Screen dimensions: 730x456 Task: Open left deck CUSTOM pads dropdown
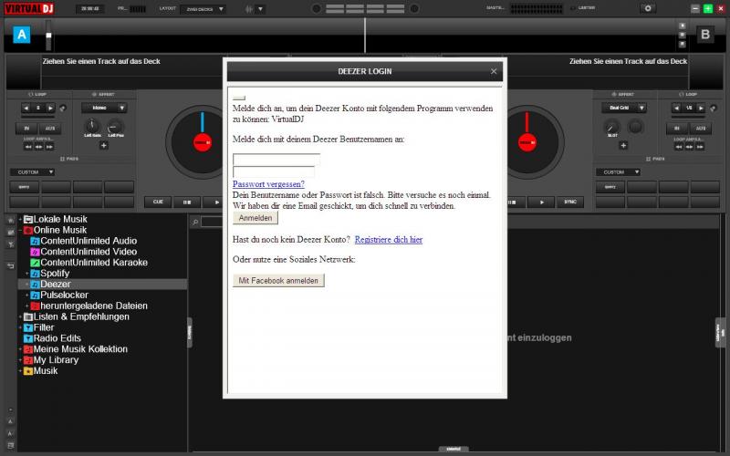(33, 172)
